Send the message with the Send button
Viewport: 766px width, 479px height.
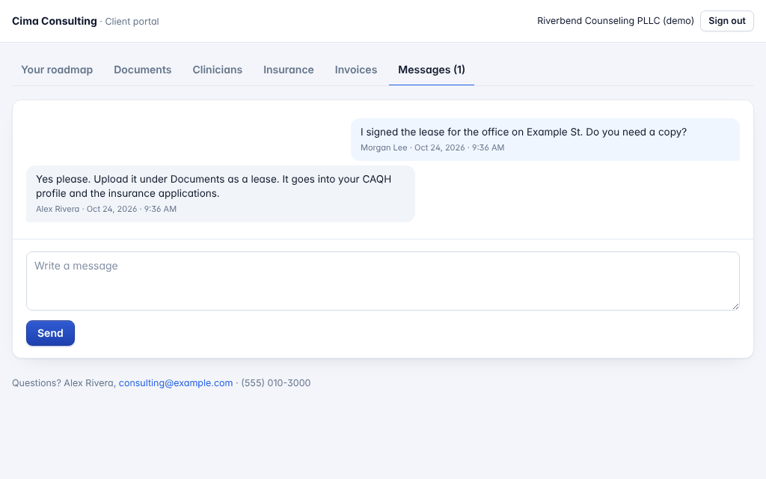[50, 333]
